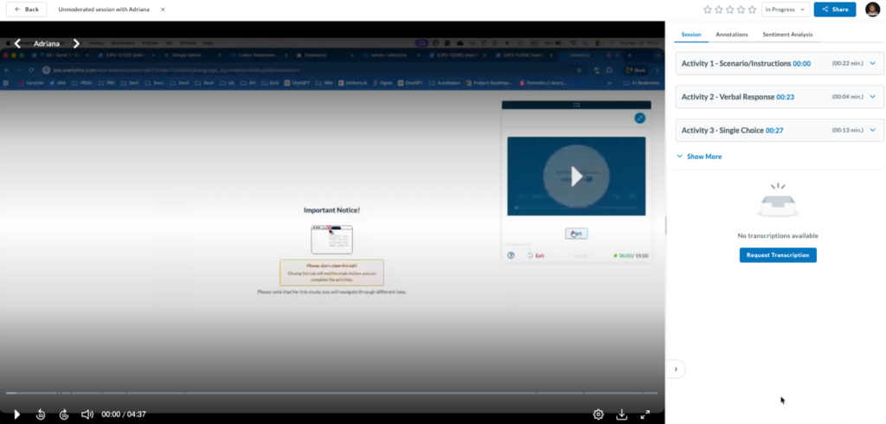The width and height of the screenshot is (886, 424).
Task: Click the video progress timeline
Action: pos(331,393)
